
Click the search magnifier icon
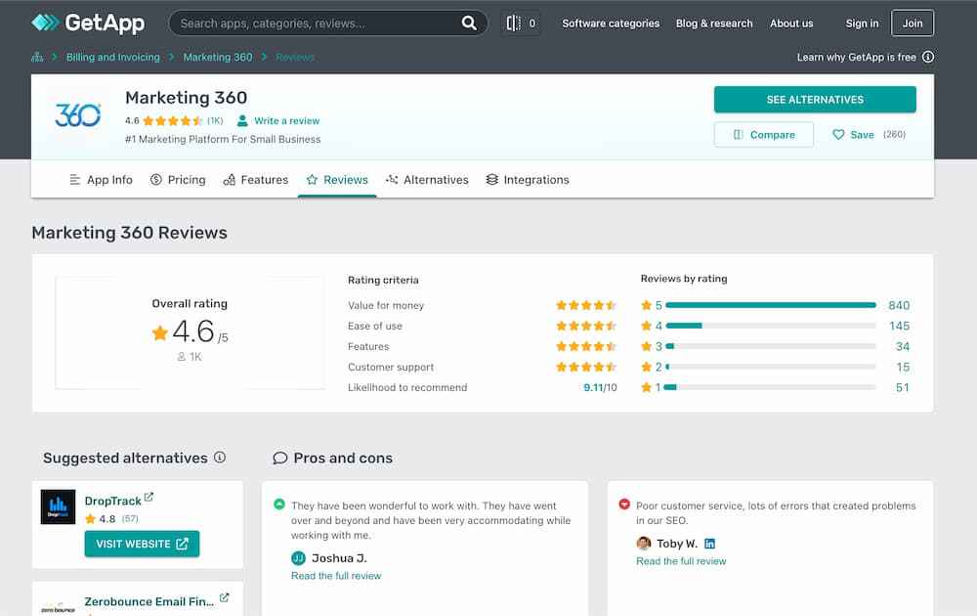pyautogui.click(x=469, y=23)
